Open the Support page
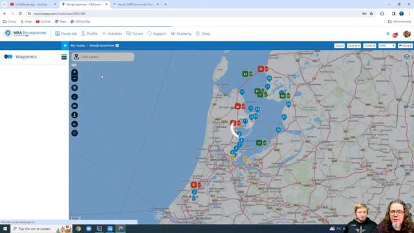Screen dimensions: 414x233 [x=157, y=34]
